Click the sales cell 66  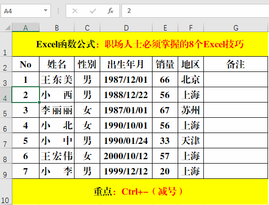165,79
